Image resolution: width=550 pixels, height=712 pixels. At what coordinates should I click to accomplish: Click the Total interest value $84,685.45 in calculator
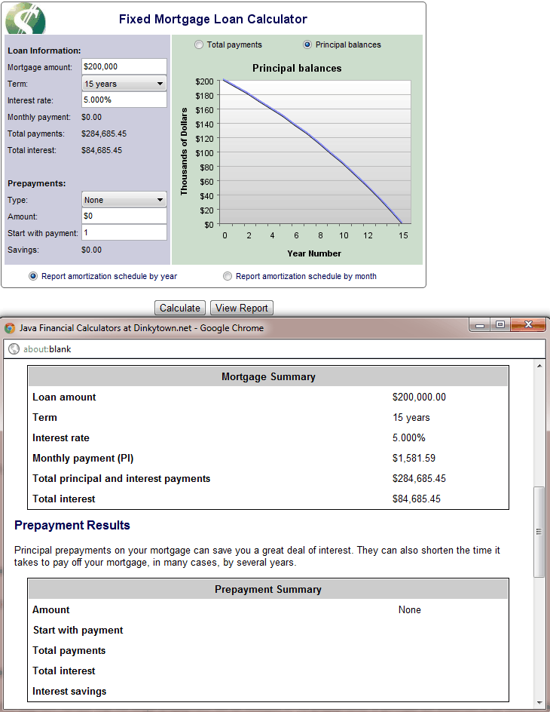pos(102,150)
